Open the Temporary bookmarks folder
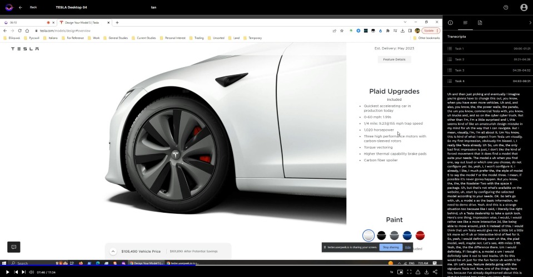This screenshot has width=533, height=277. 252,38
